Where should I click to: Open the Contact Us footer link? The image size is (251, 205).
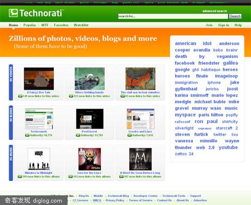(x=165, y=200)
